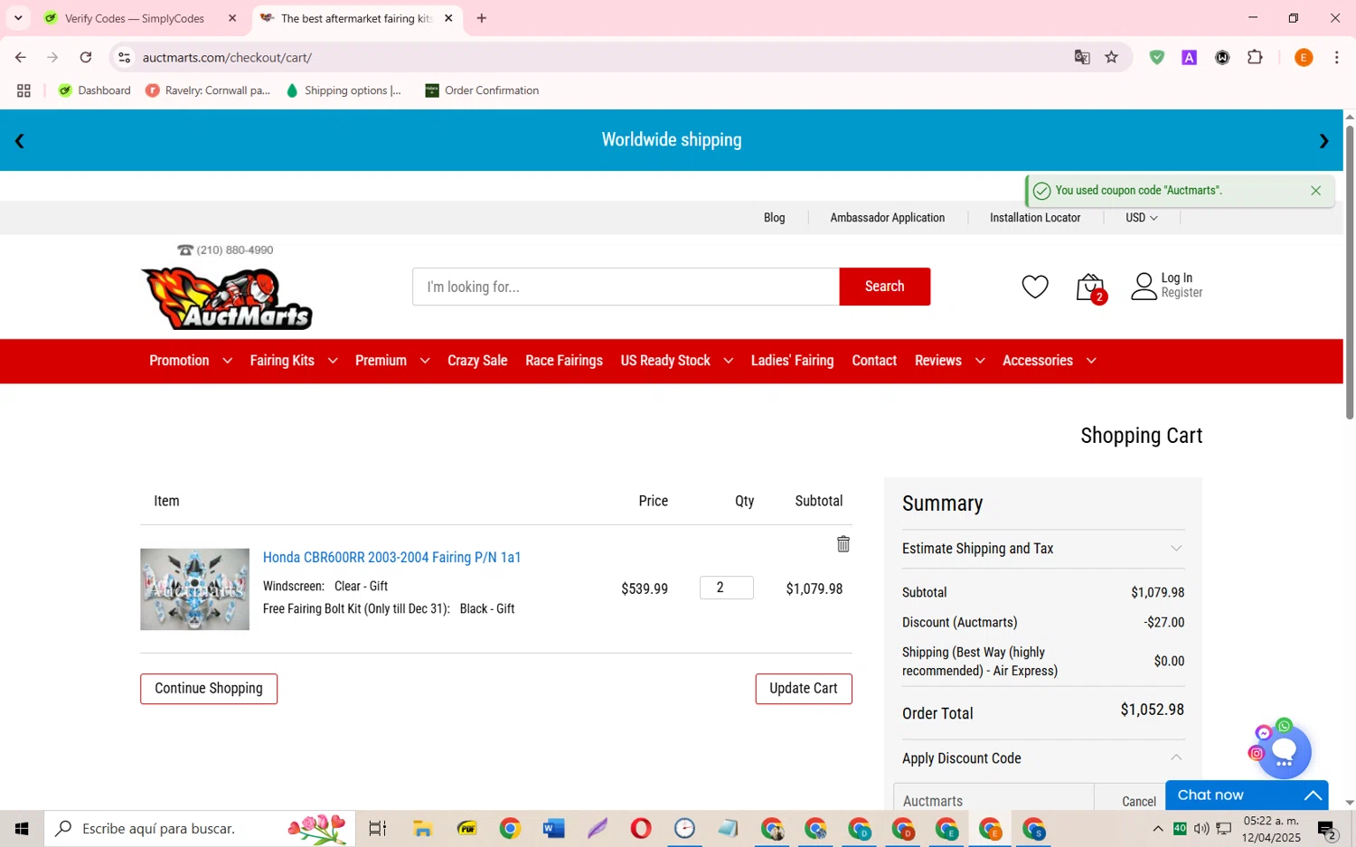The width and height of the screenshot is (1356, 847).
Task: Go to previous banner slide arrow
Action: 19,141
